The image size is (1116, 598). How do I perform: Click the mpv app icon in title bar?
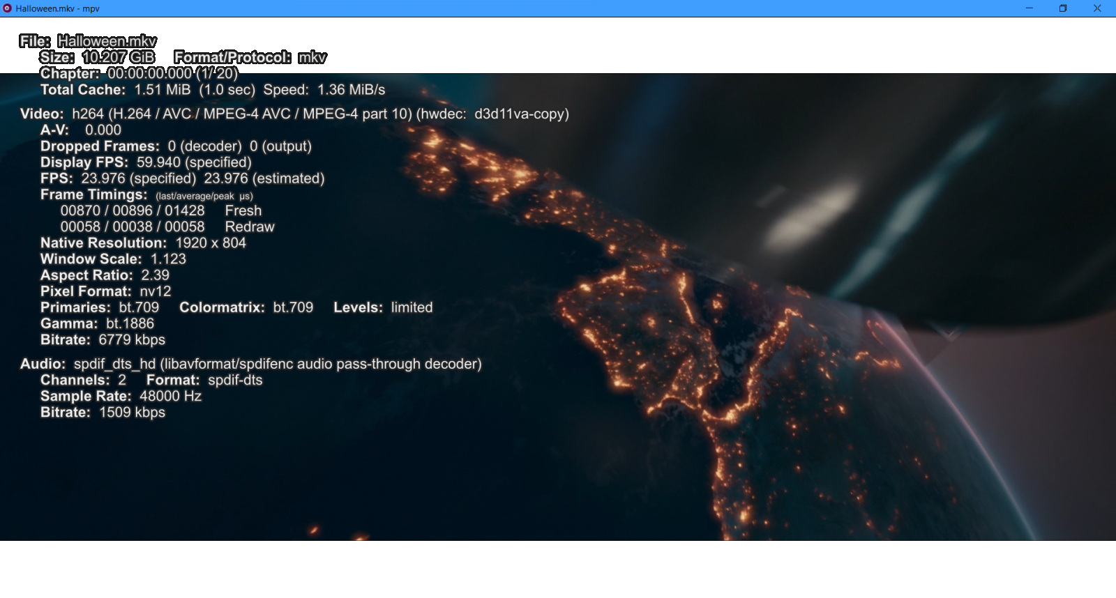8,8
